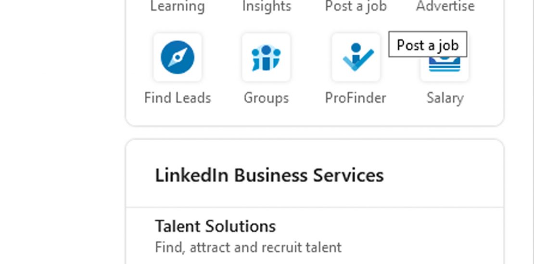Click the Groups text label

tap(266, 98)
